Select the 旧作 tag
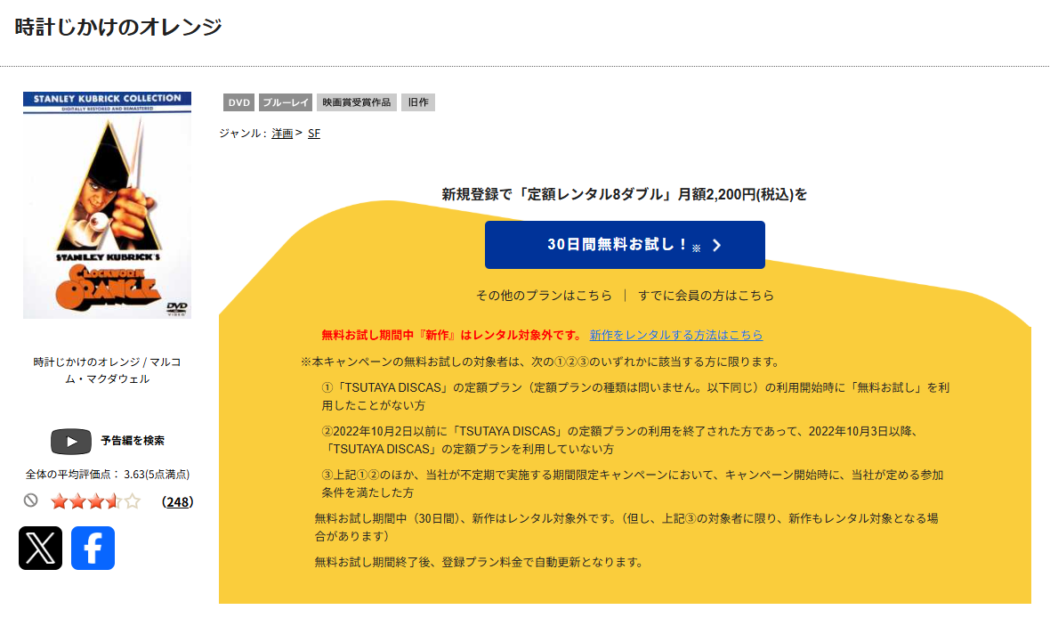Viewport: 1050px width, 618px height. pyautogui.click(x=418, y=102)
